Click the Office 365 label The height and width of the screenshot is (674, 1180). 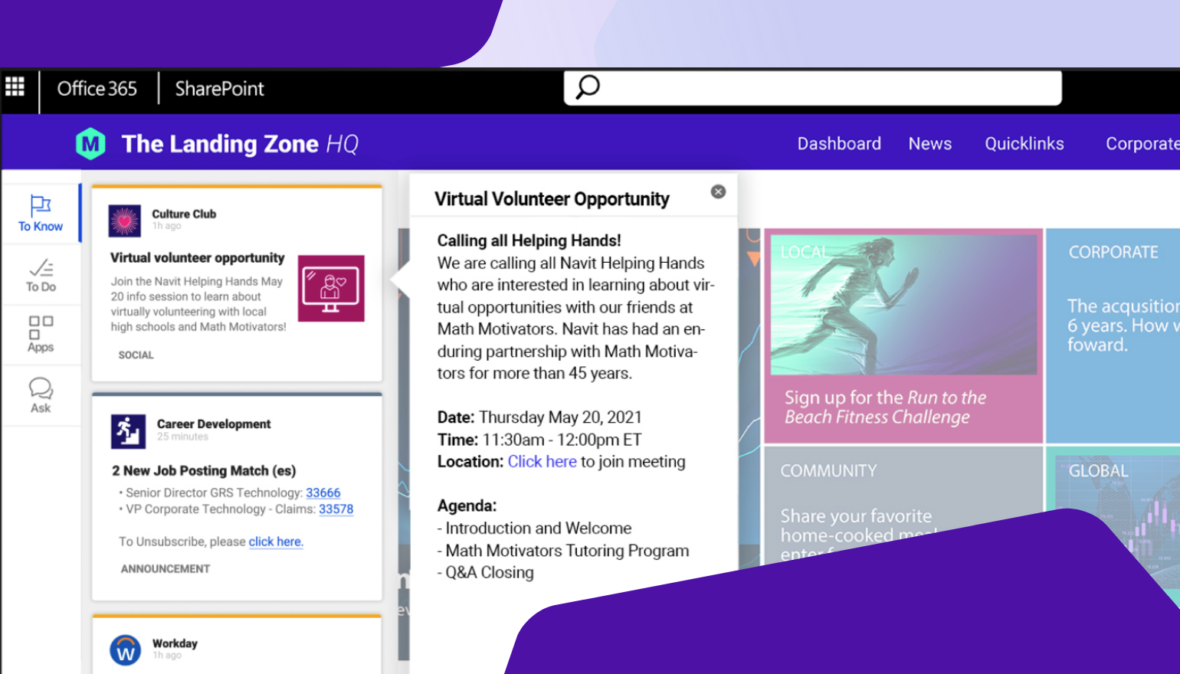point(97,89)
